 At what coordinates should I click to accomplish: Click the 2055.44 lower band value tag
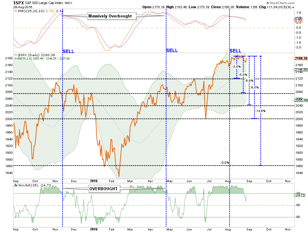(301, 100)
